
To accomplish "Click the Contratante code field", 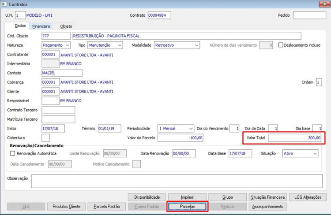I will tap(51, 54).
